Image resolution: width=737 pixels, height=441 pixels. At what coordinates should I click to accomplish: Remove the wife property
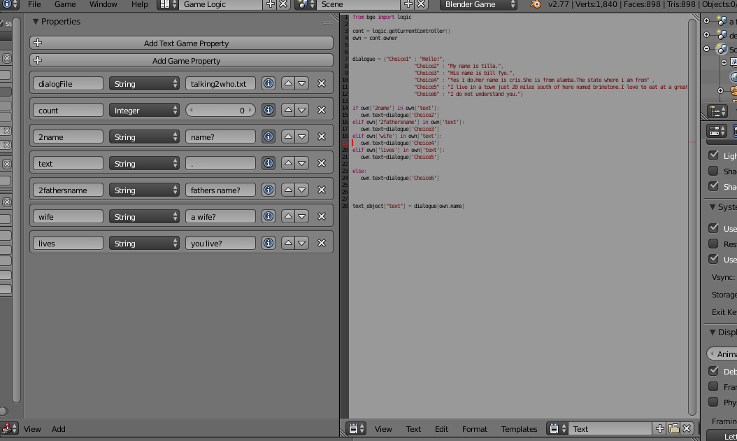(322, 216)
